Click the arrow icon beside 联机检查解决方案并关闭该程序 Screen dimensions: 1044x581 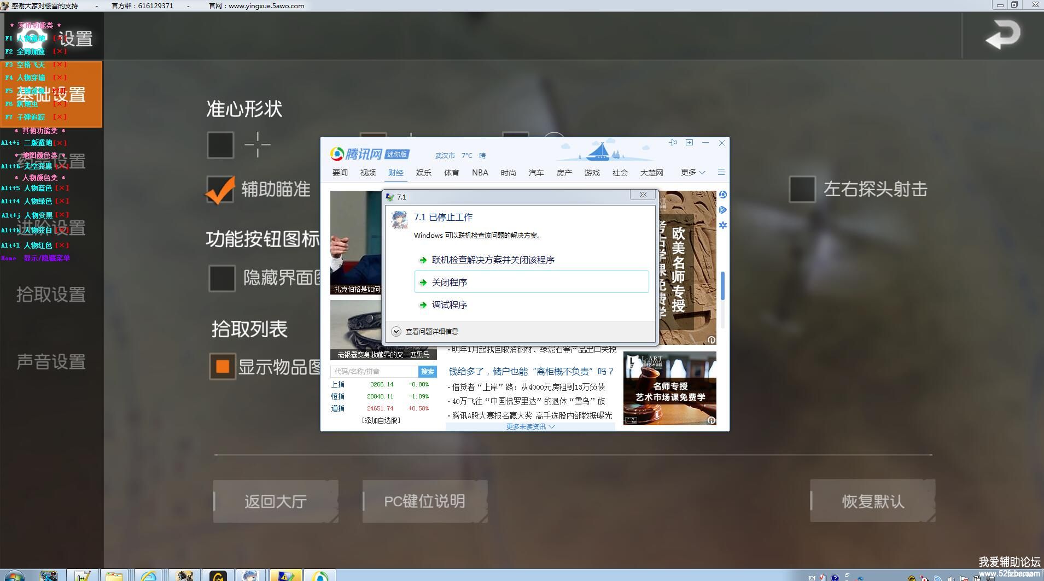423,260
